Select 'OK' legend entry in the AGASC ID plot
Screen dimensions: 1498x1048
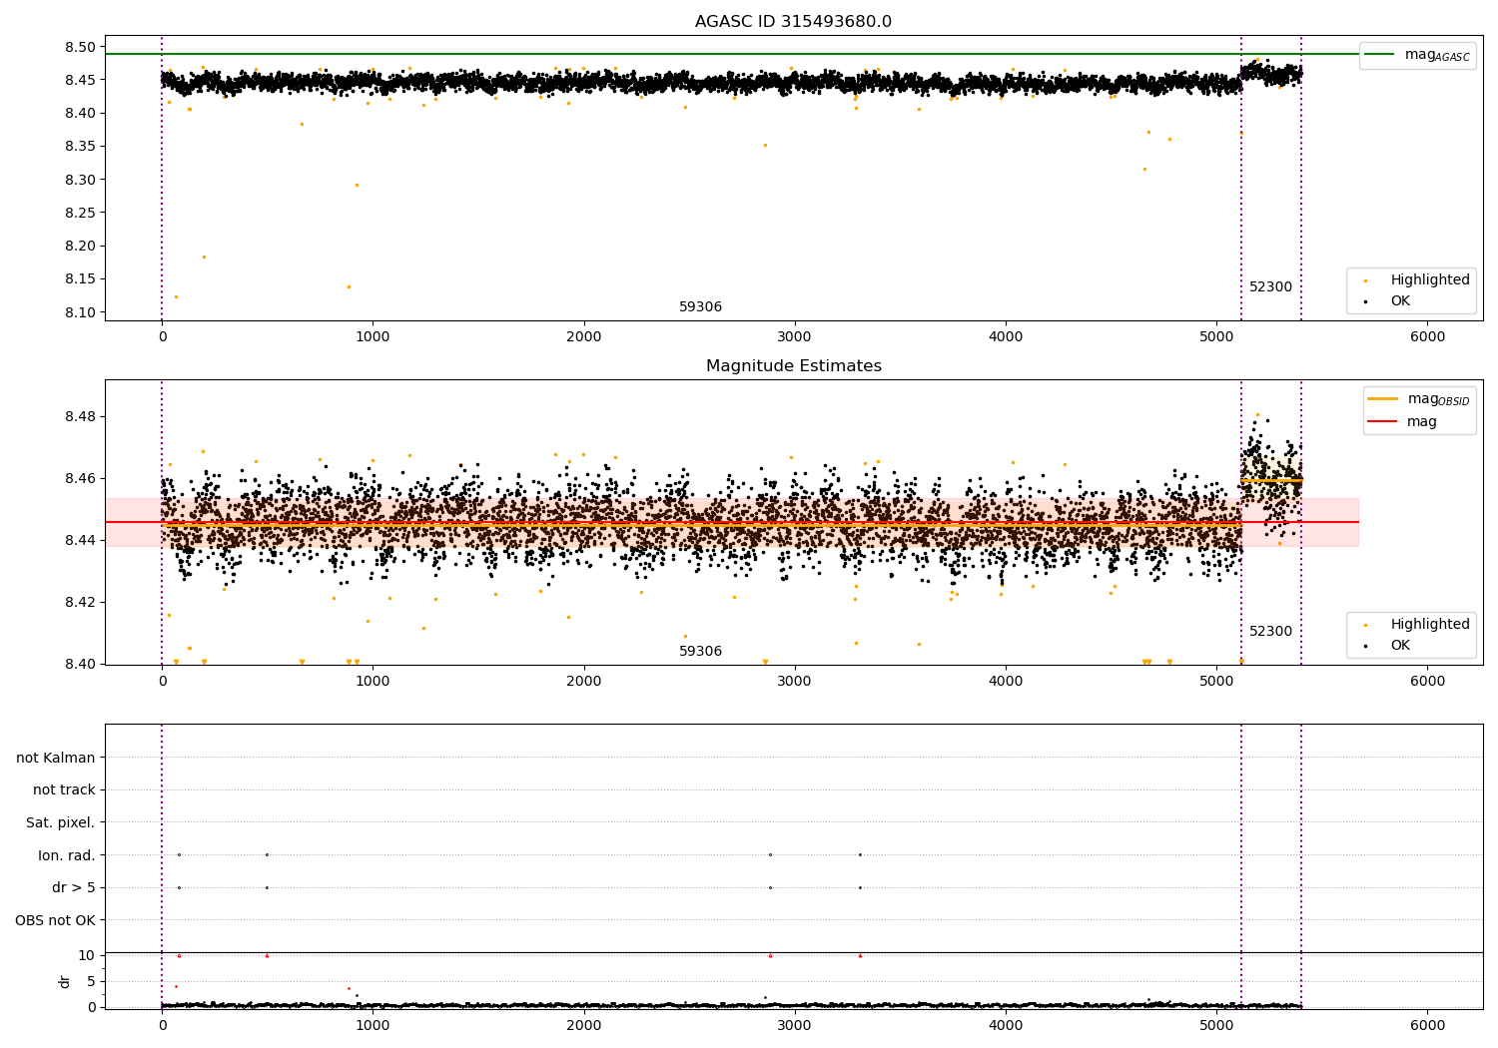point(1400,300)
